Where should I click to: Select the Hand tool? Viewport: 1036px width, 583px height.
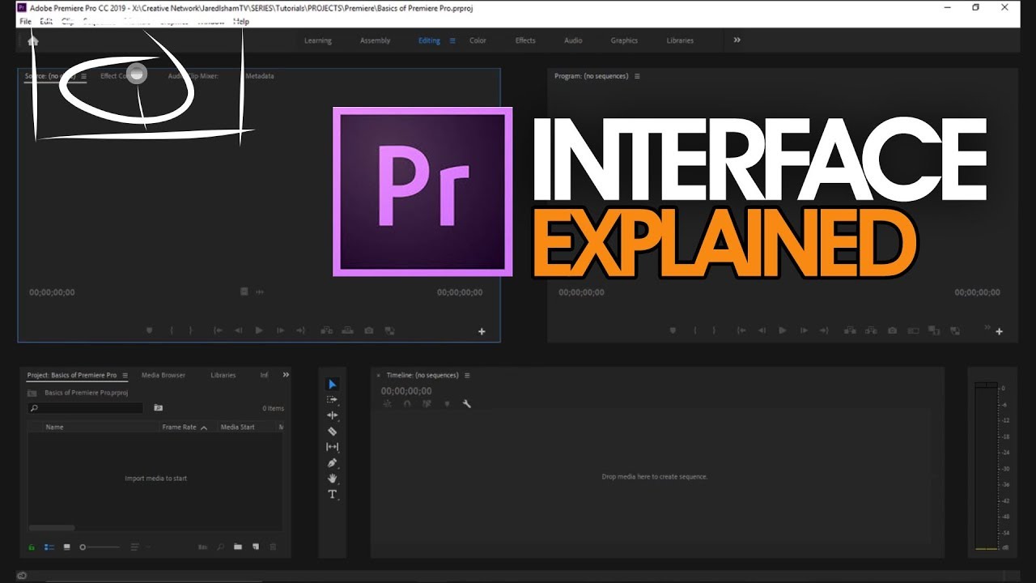[x=332, y=479]
